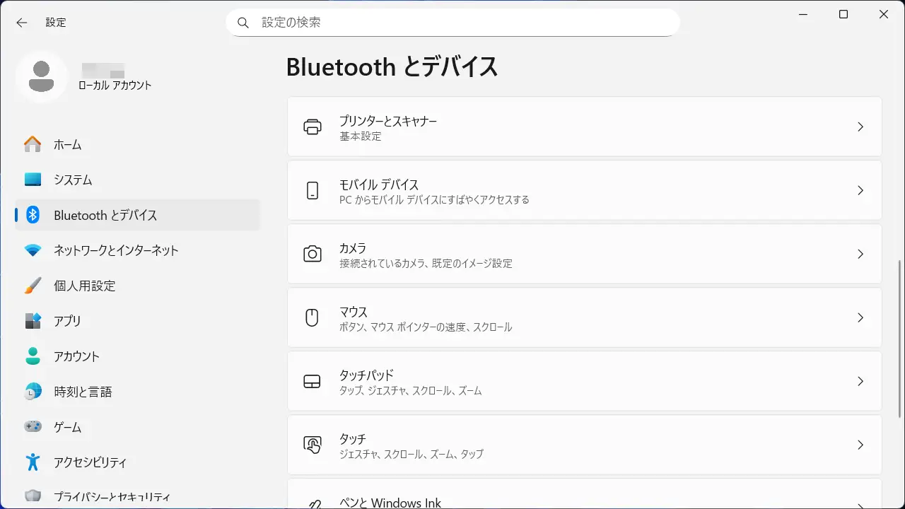This screenshot has height=509, width=905.
Task: Click the mobile device phone icon
Action: (312, 191)
